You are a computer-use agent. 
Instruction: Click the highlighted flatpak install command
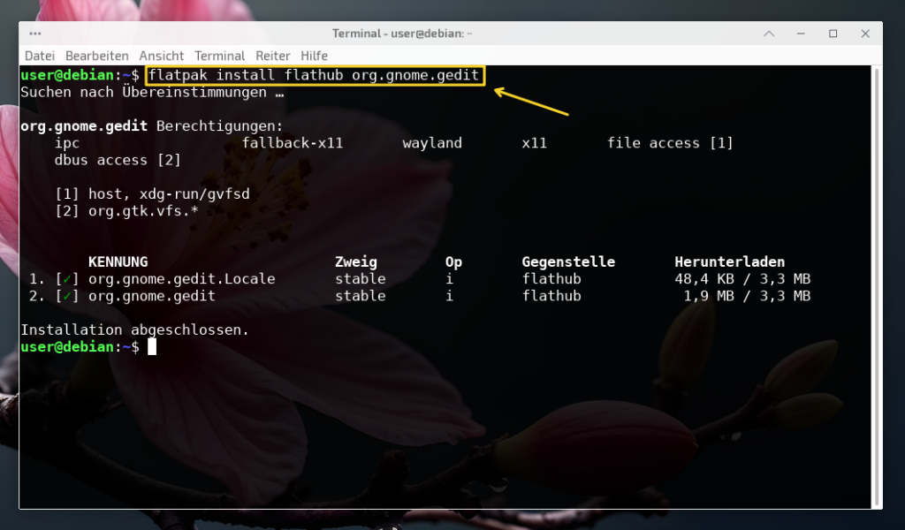coord(315,75)
